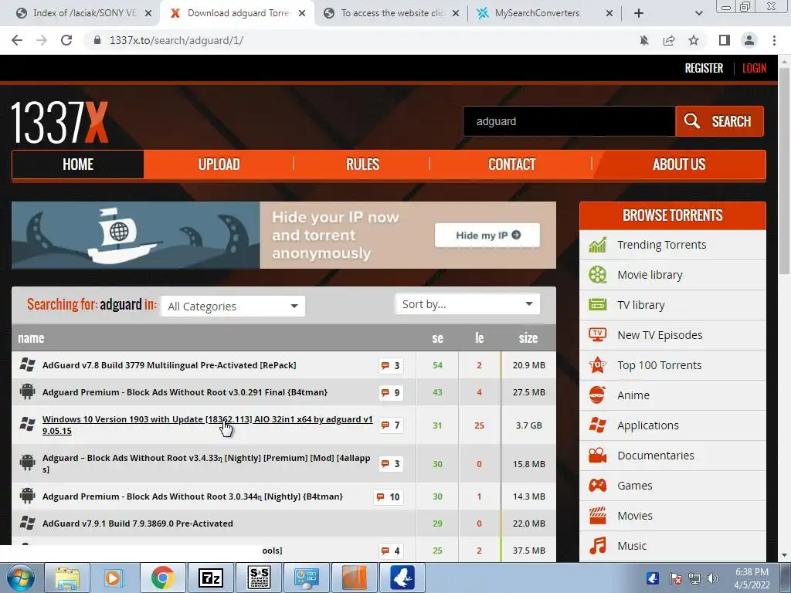Reload the page with the refresh icon
The width and height of the screenshot is (791, 593).
coord(66,40)
